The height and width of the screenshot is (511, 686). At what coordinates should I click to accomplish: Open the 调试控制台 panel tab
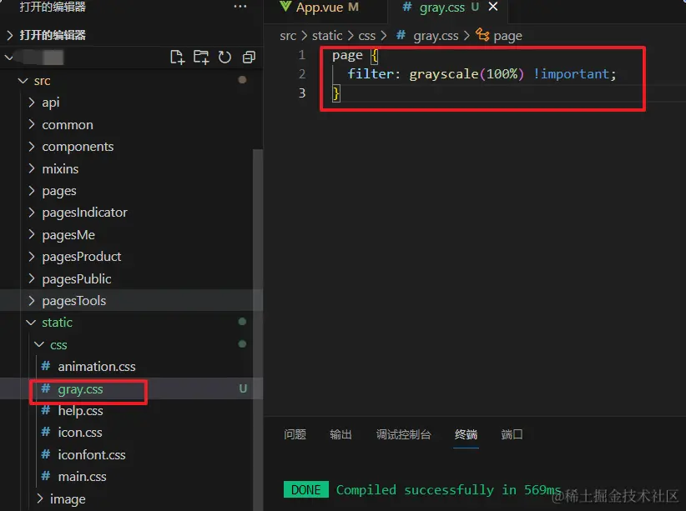coord(403,434)
